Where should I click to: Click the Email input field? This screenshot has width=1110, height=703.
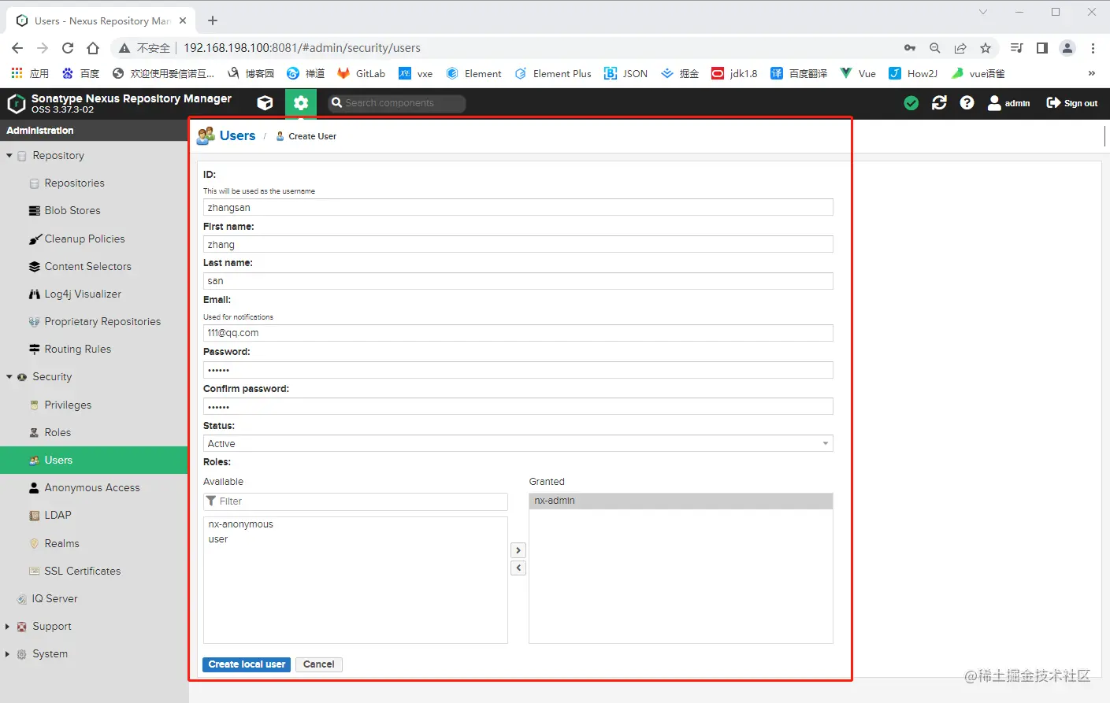click(518, 333)
